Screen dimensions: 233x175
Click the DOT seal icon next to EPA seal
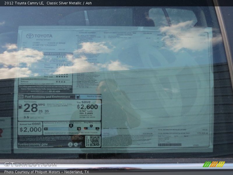[x=76, y=144]
